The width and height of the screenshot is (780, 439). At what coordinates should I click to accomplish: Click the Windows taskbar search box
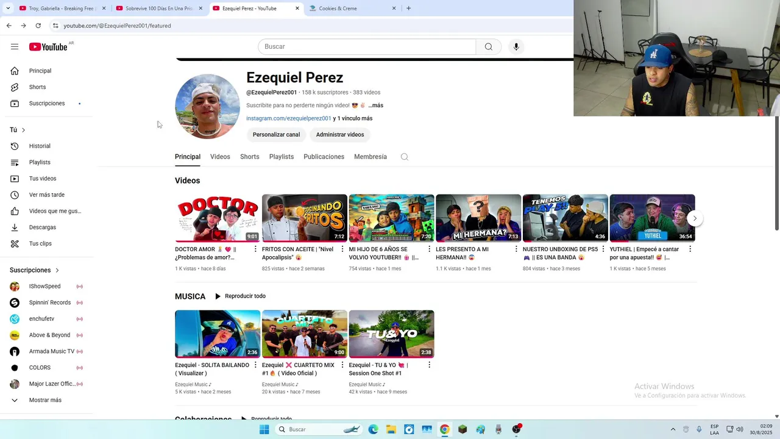[319, 429]
